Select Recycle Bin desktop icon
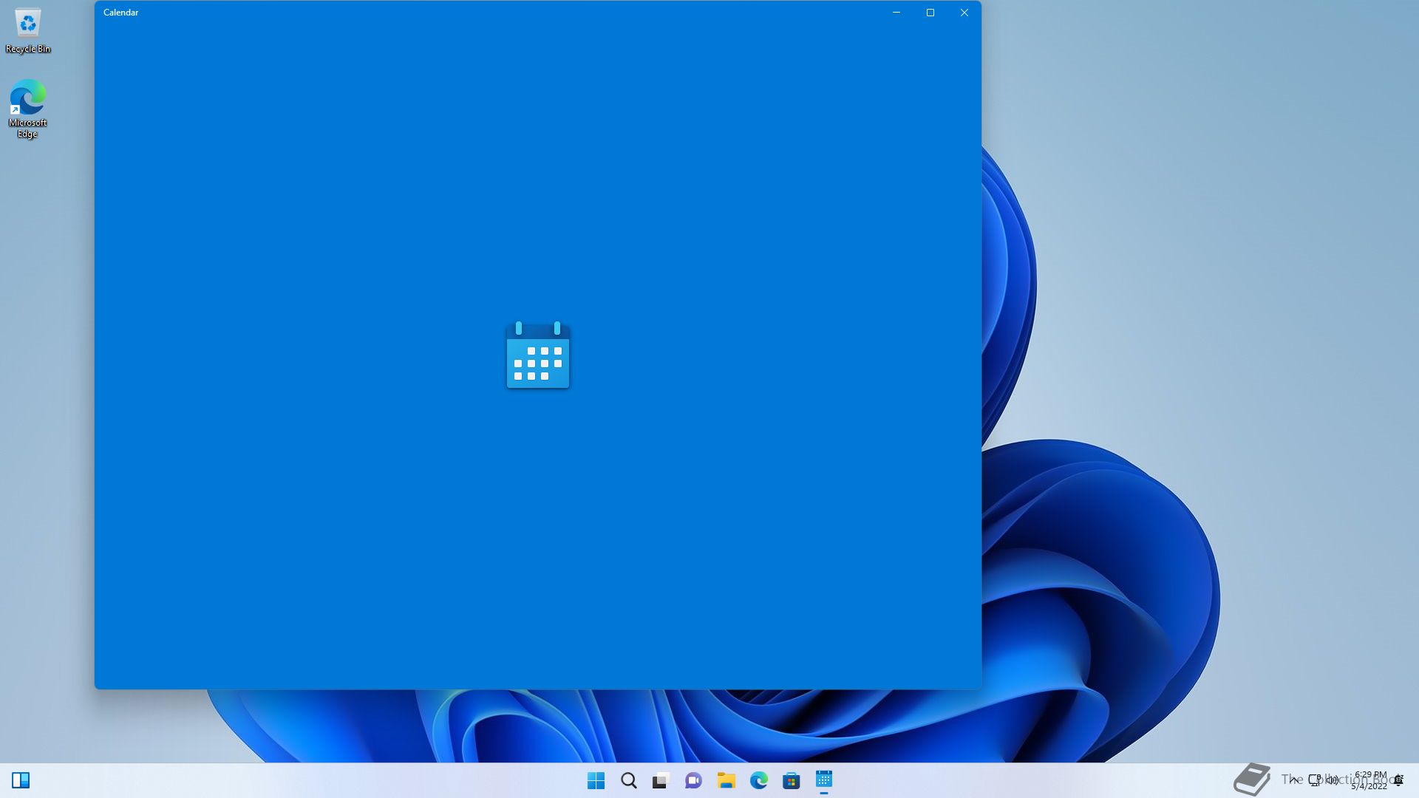Image resolution: width=1419 pixels, height=798 pixels. pyautogui.click(x=28, y=31)
